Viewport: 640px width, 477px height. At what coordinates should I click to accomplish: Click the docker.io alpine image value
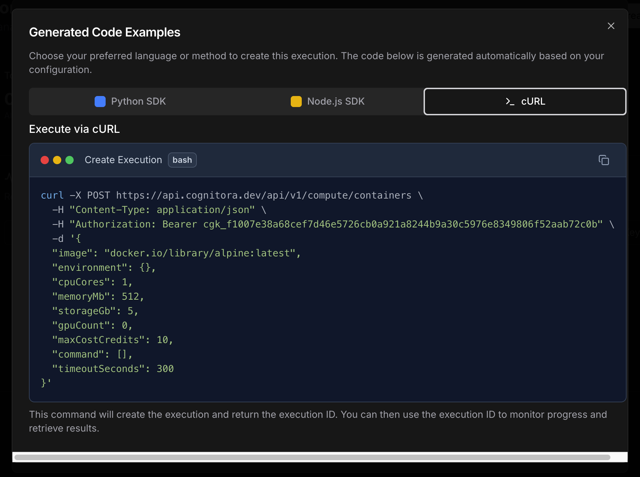tap(200, 253)
